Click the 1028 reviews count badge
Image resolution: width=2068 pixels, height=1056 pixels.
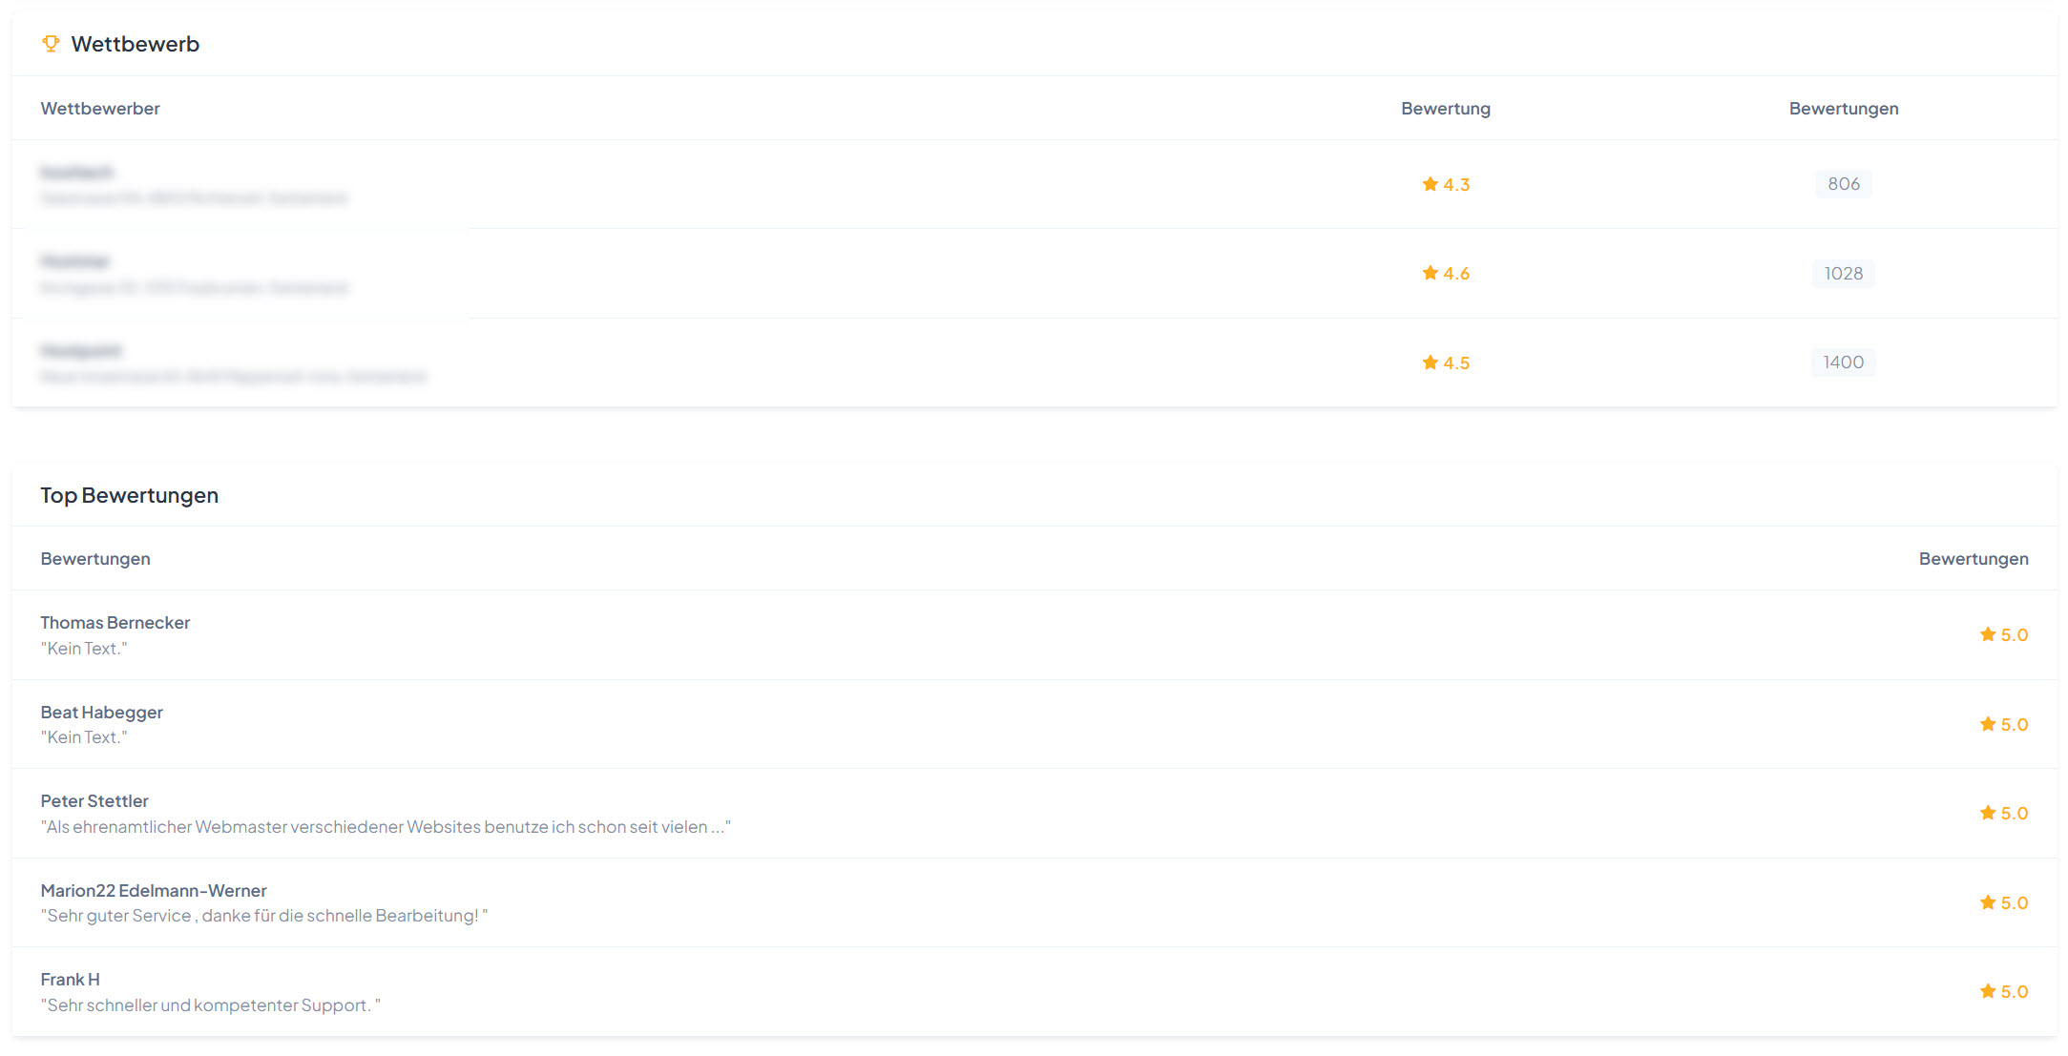click(x=1843, y=274)
